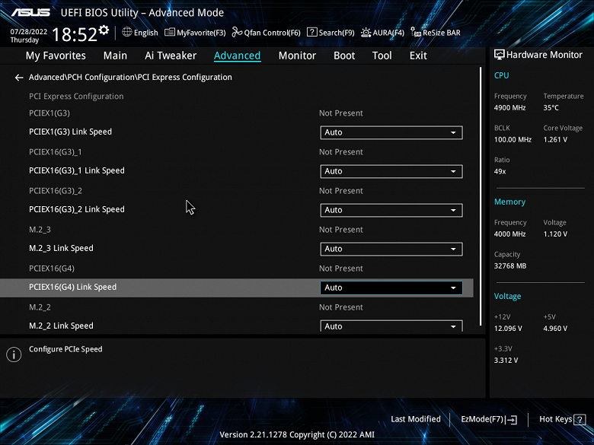594x445 pixels.
Task: Click +5V voltage value 4.960 V
Action: coord(555,329)
